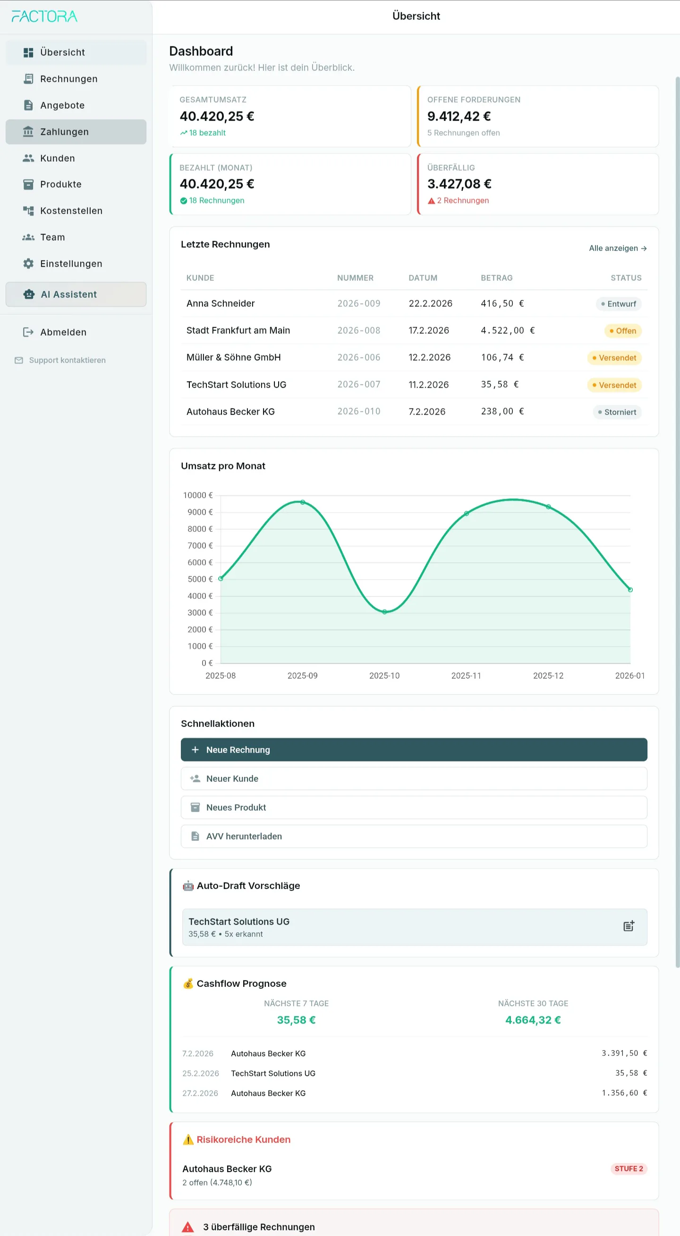Click the Factora logo
This screenshot has width=680, height=1236.
(x=44, y=17)
